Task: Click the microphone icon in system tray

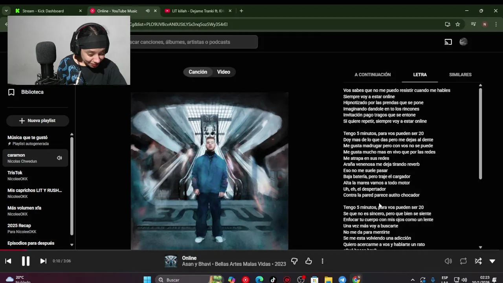Action: coord(433,280)
